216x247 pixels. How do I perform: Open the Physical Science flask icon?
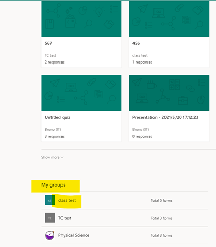[x=50, y=235]
